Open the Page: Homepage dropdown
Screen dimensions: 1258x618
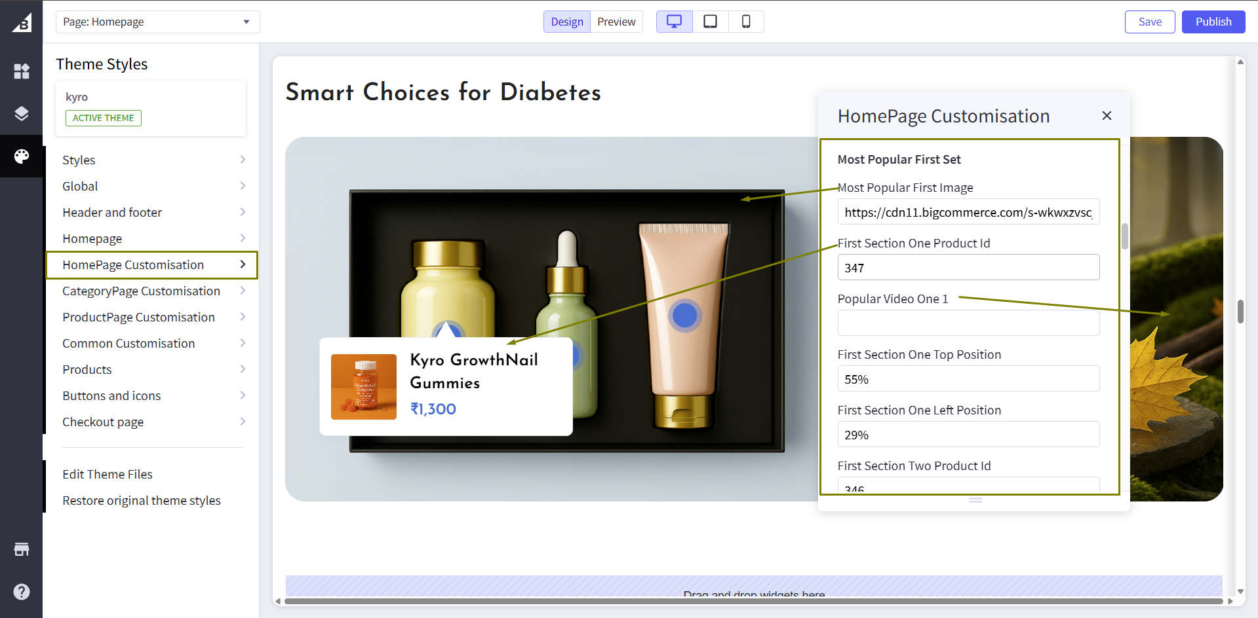[157, 22]
